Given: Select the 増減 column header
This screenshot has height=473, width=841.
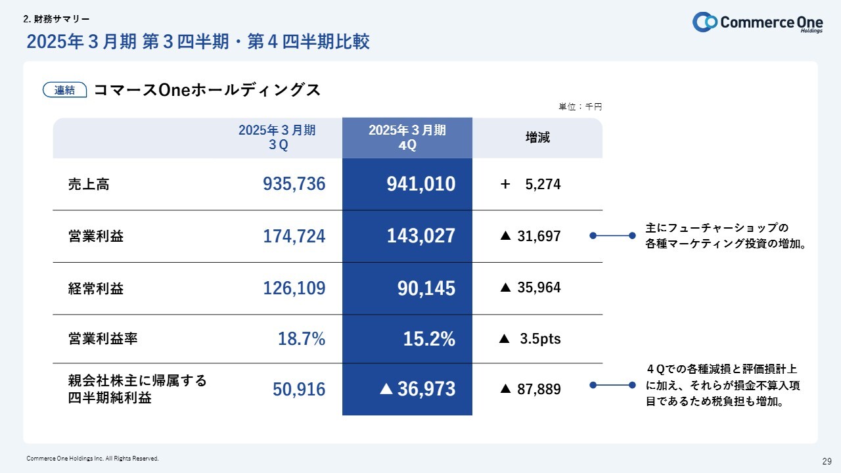Looking at the screenshot, I should pos(537,138).
